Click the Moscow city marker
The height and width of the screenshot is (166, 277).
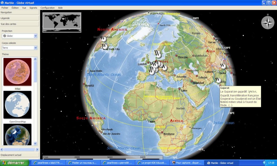coord(176,56)
